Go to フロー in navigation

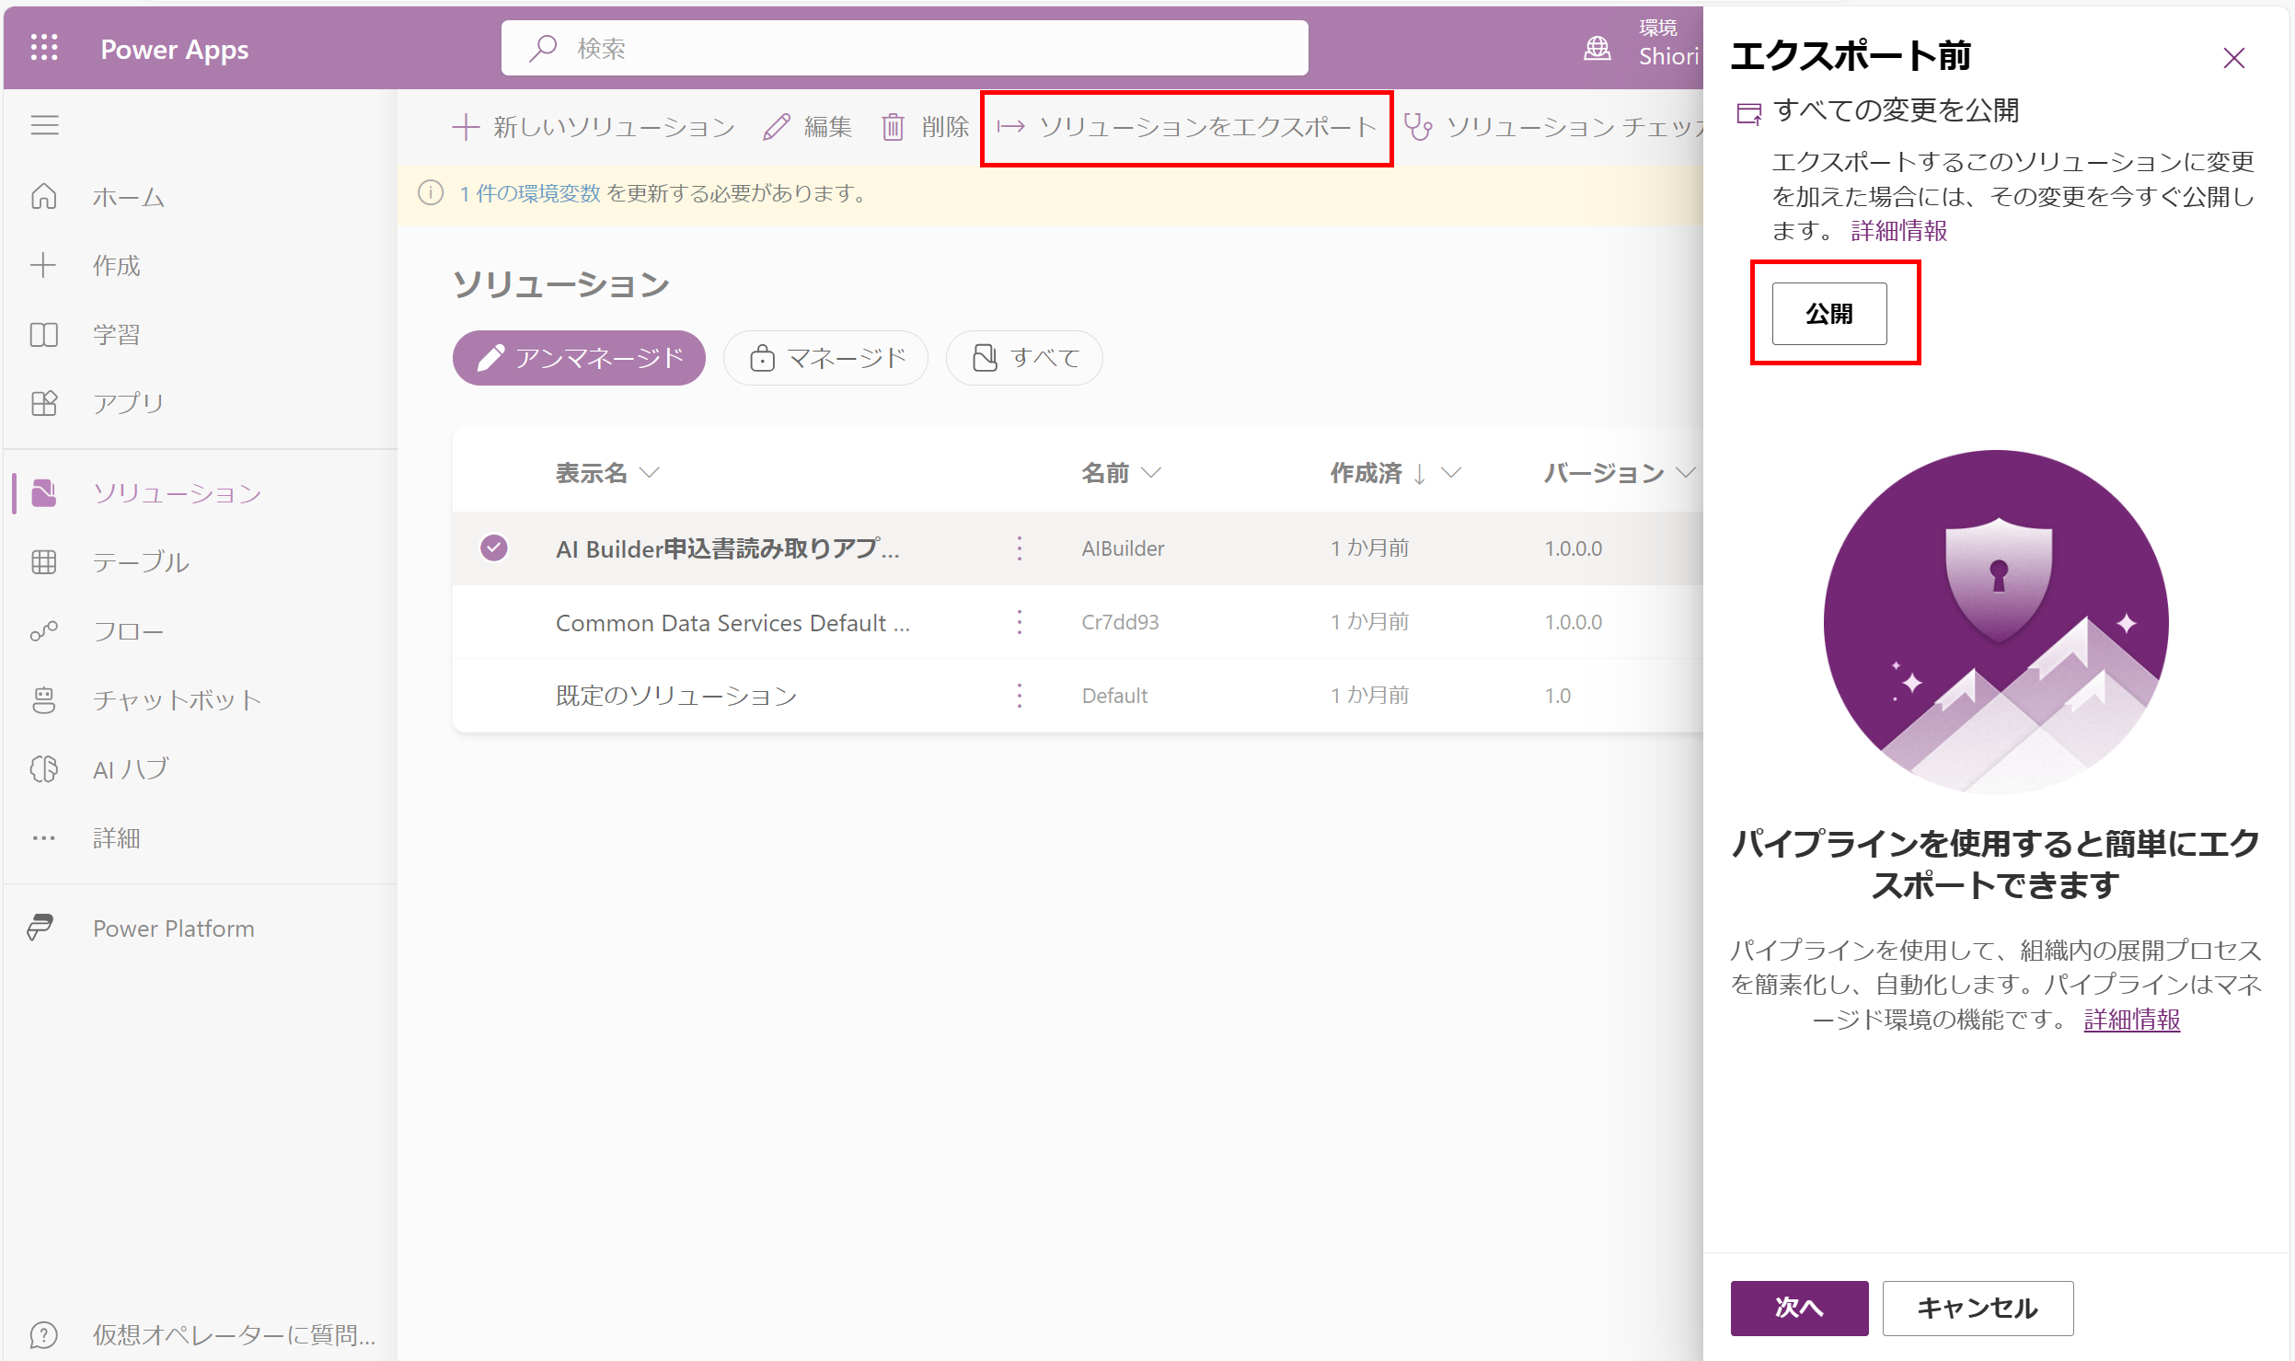tap(128, 631)
